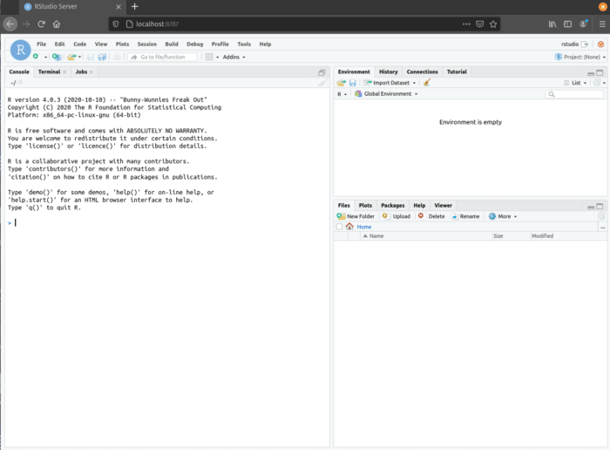Click the New Folder button
The image size is (610, 450).
356,216
